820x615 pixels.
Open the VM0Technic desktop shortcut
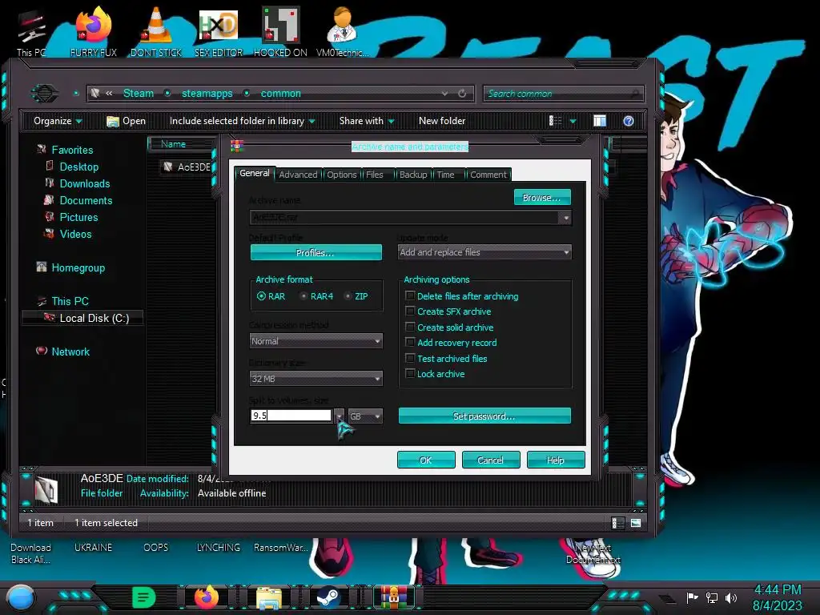pos(343,30)
